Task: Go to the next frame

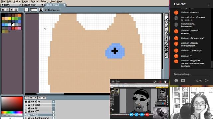Action: 40,98
